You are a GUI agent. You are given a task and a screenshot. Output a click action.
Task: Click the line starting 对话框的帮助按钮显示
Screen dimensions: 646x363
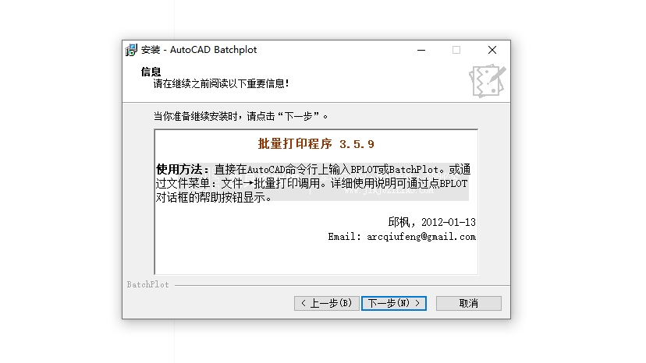[x=214, y=198]
